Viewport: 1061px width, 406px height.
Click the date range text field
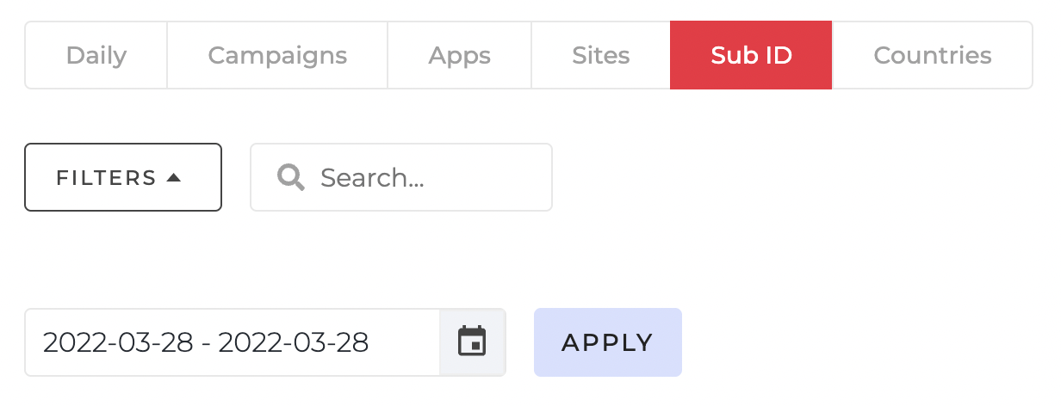pos(233,342)
